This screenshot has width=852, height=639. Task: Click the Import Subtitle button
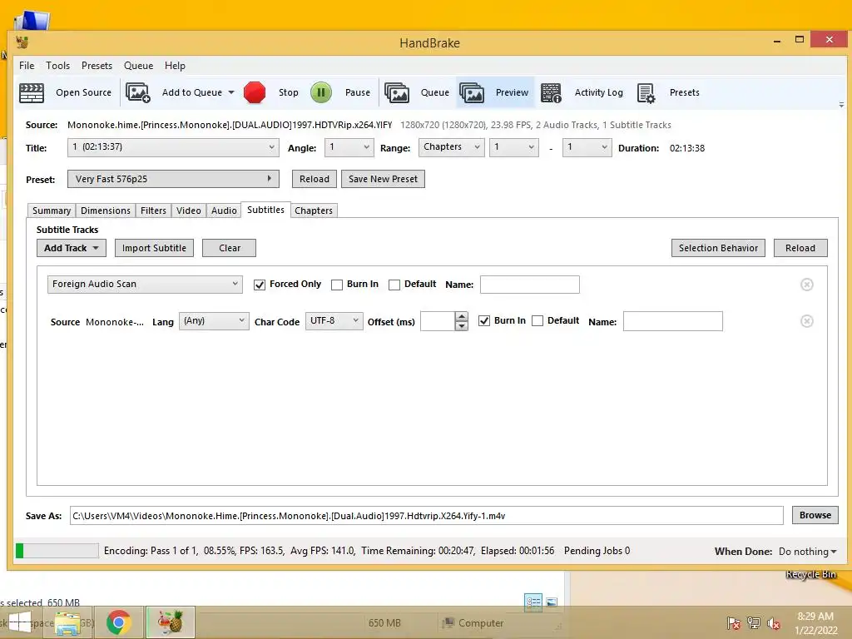154,248
